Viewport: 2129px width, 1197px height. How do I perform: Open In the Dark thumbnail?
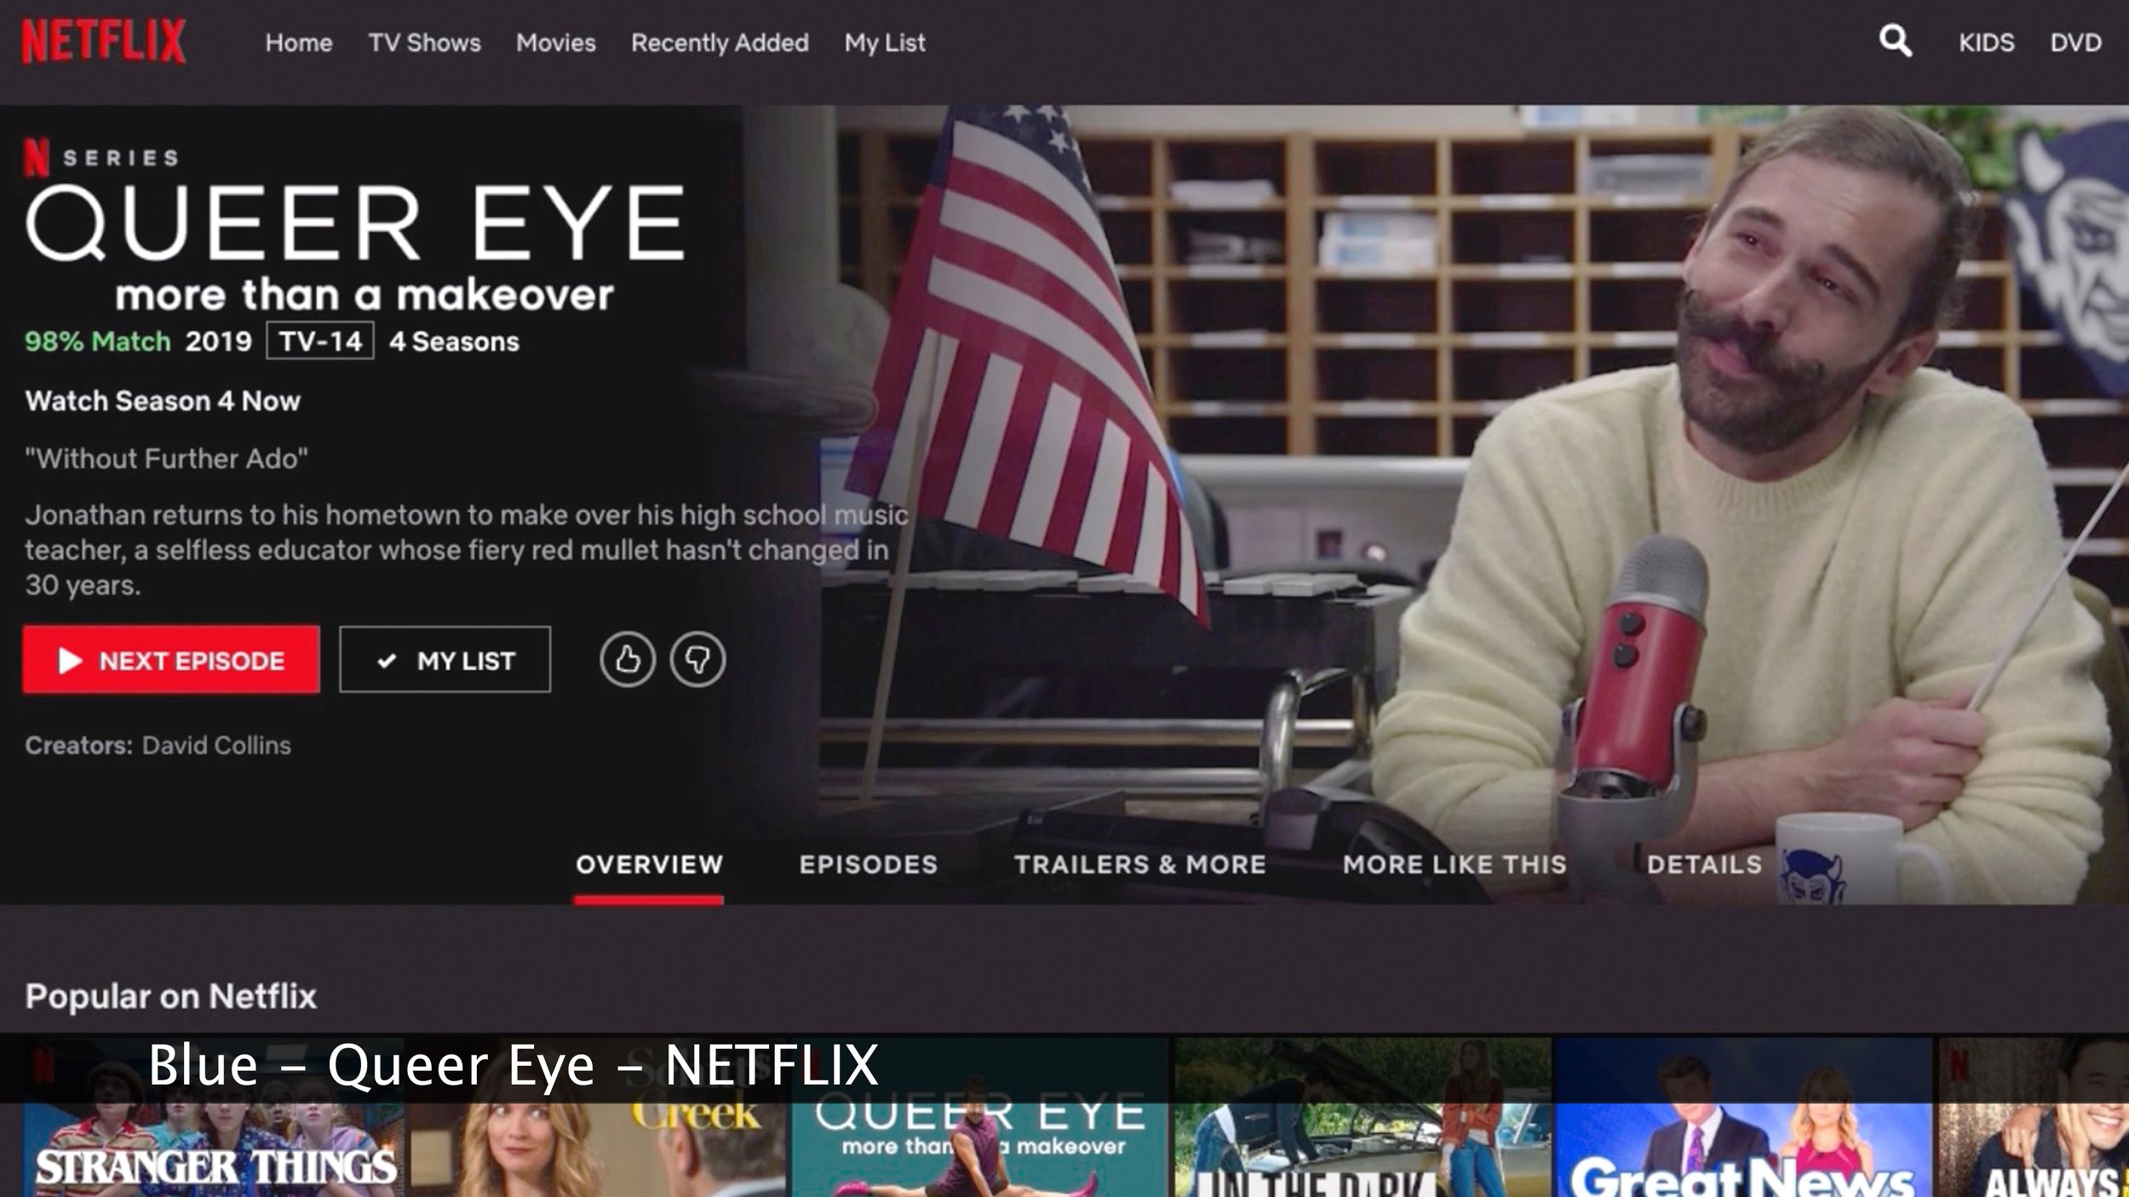pyautogui.click(x=1363, y=1117)
